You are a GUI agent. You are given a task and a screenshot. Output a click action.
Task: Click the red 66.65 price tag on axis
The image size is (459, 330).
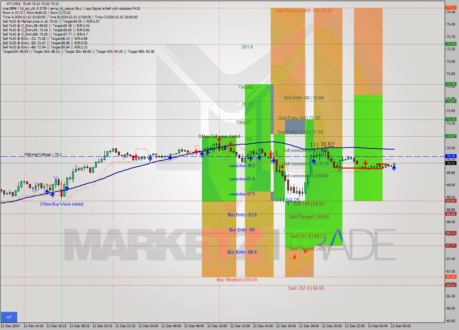tap(450, 285)
